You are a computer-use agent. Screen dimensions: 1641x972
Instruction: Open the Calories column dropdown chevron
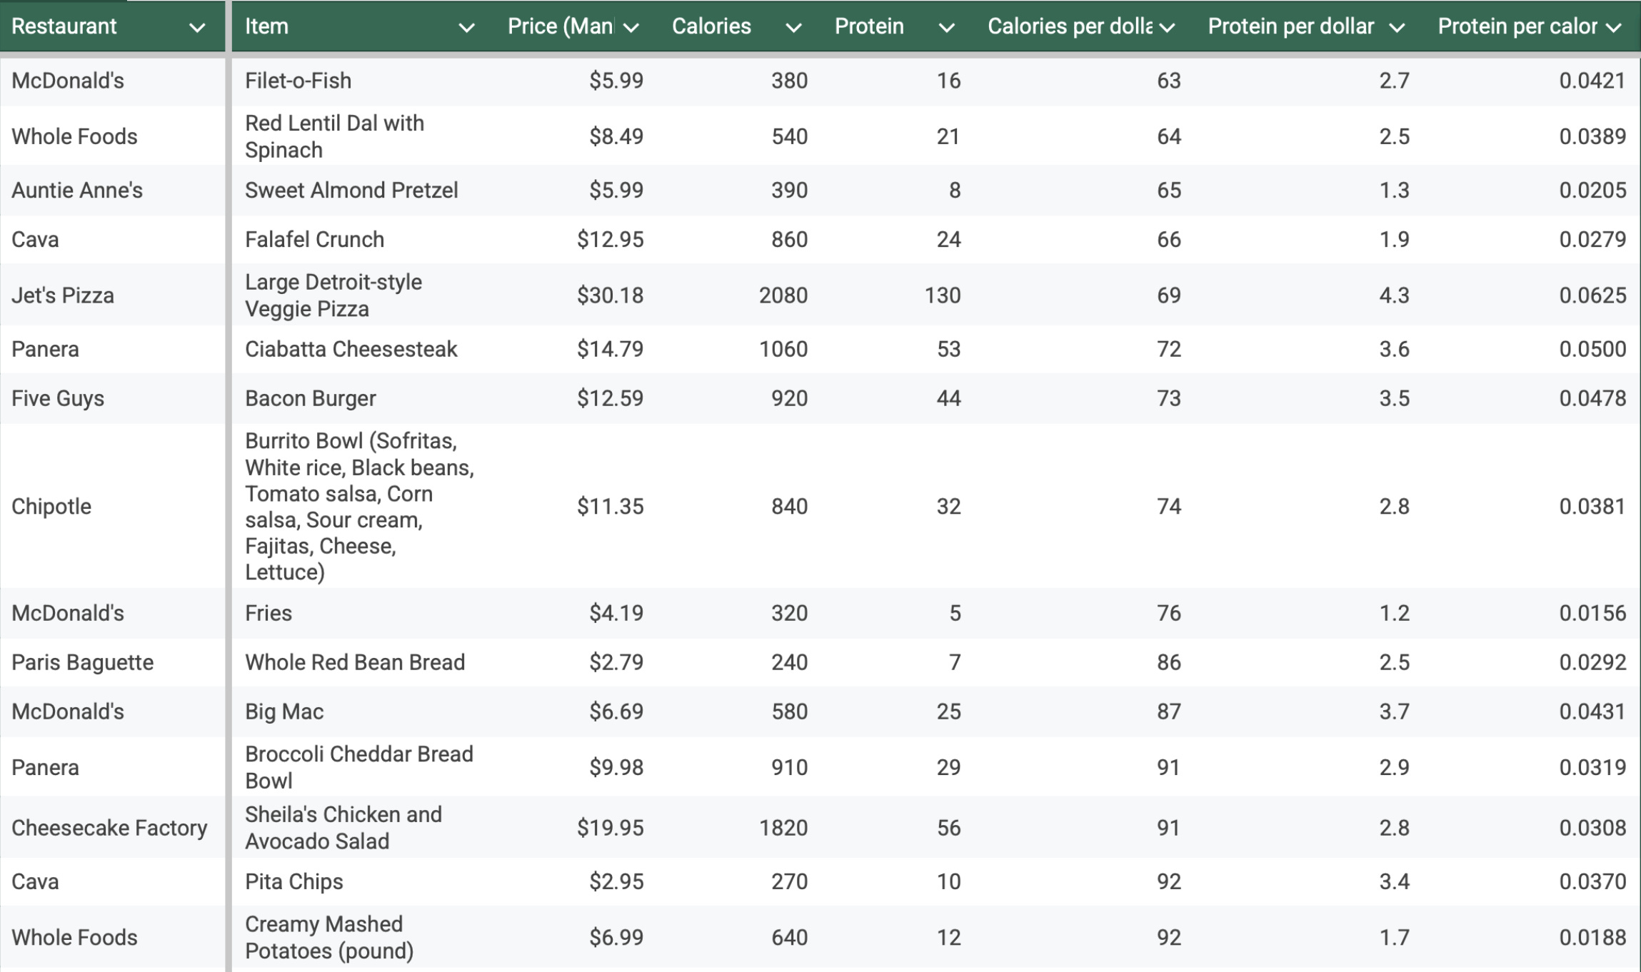793,28
